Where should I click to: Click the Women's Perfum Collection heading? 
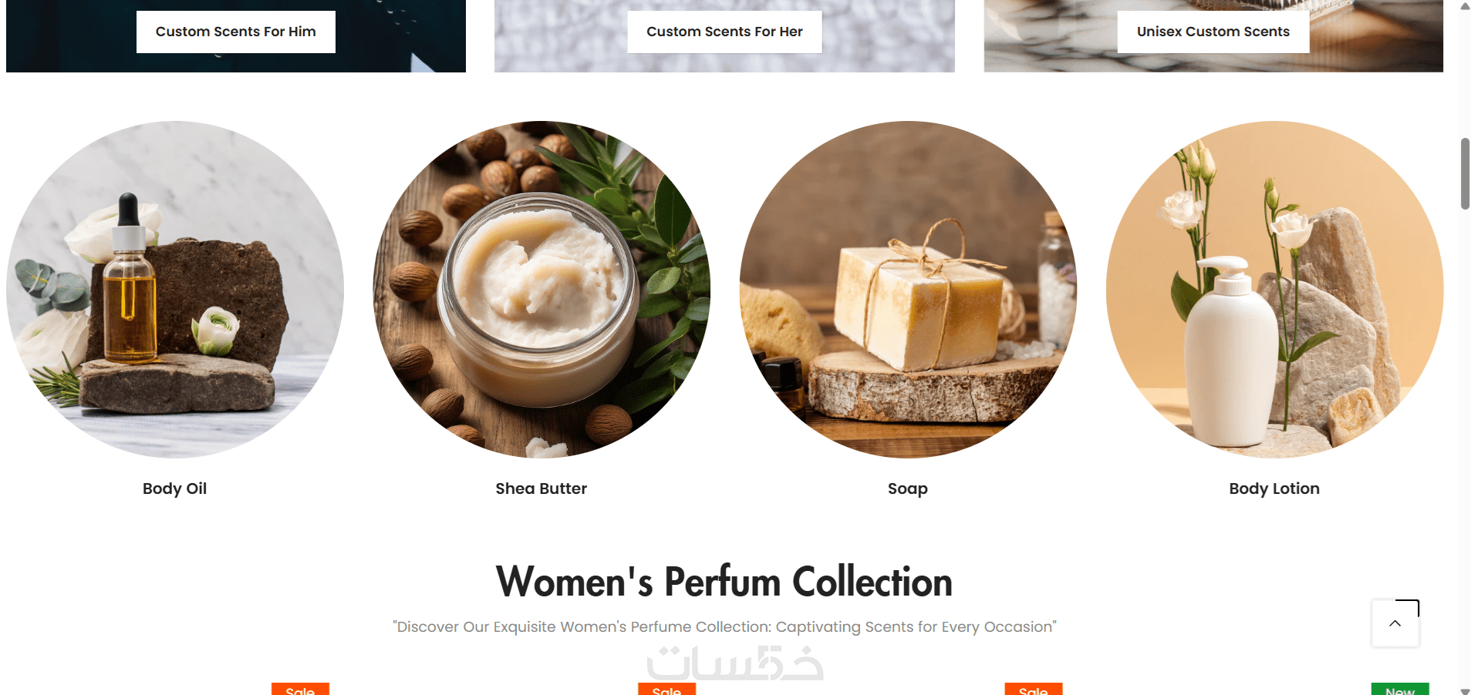pyautogui.click(x=724, y=582)
